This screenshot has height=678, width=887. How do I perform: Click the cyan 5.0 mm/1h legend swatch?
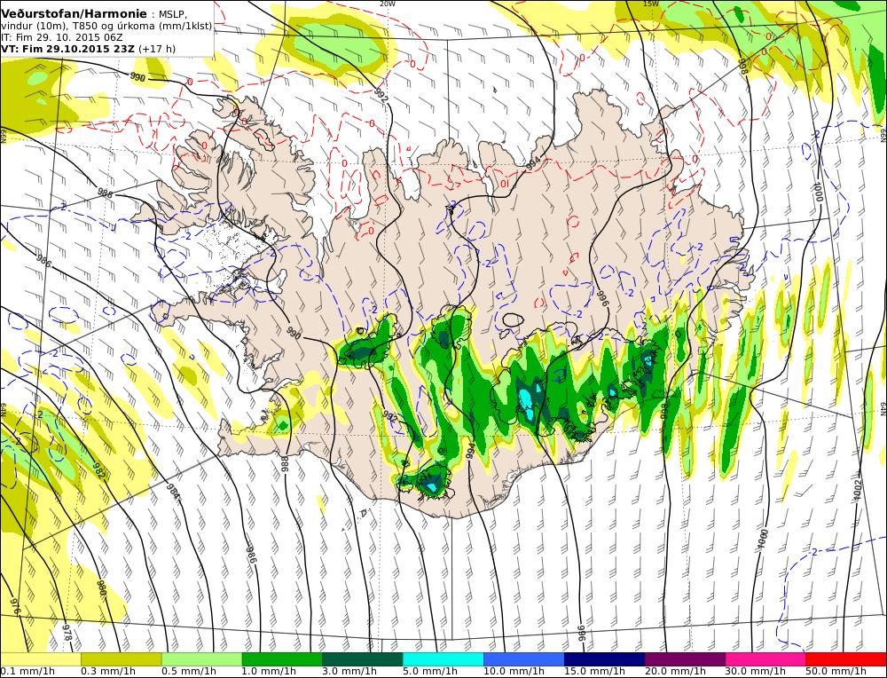pos(443,658)
